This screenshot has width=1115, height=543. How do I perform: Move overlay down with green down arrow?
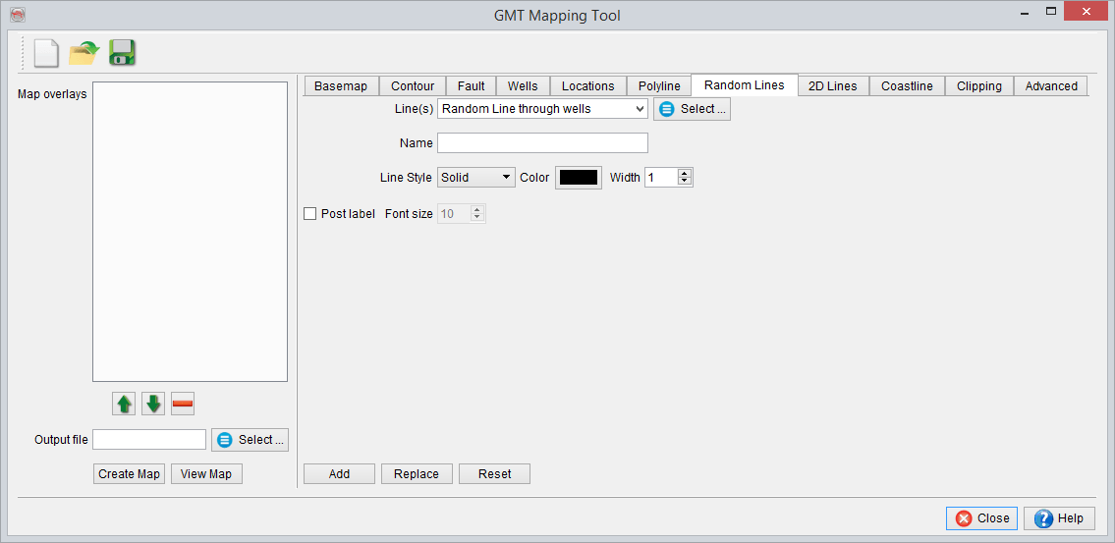point(153,404)
